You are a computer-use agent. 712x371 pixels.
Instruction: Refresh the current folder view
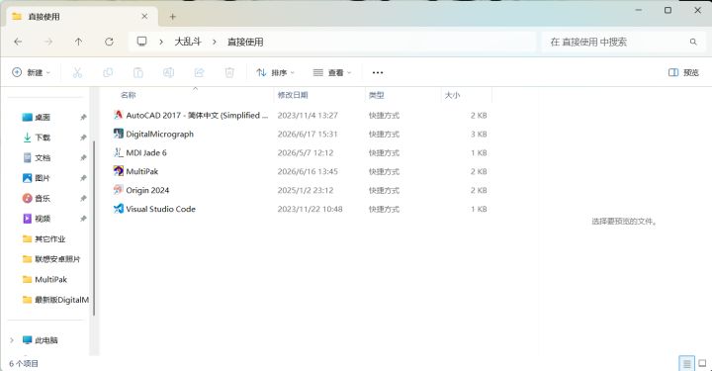pyautogui.click(x=109, y=42)
